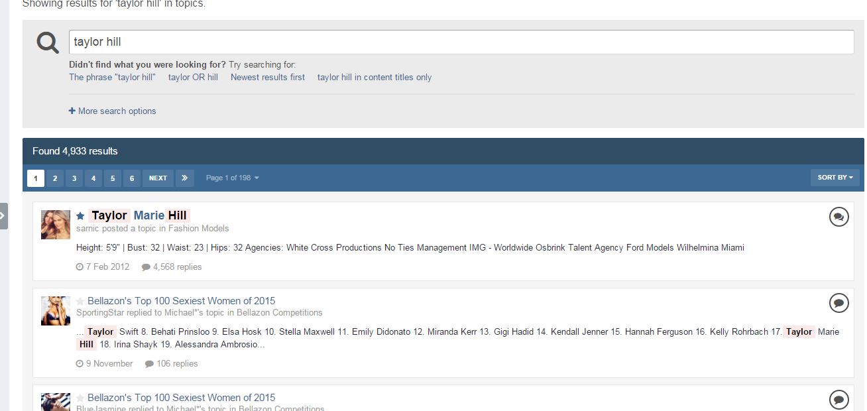The image size is (867, 411).
Task: Go to page 6 of results
Action: (x=132, y=178)
